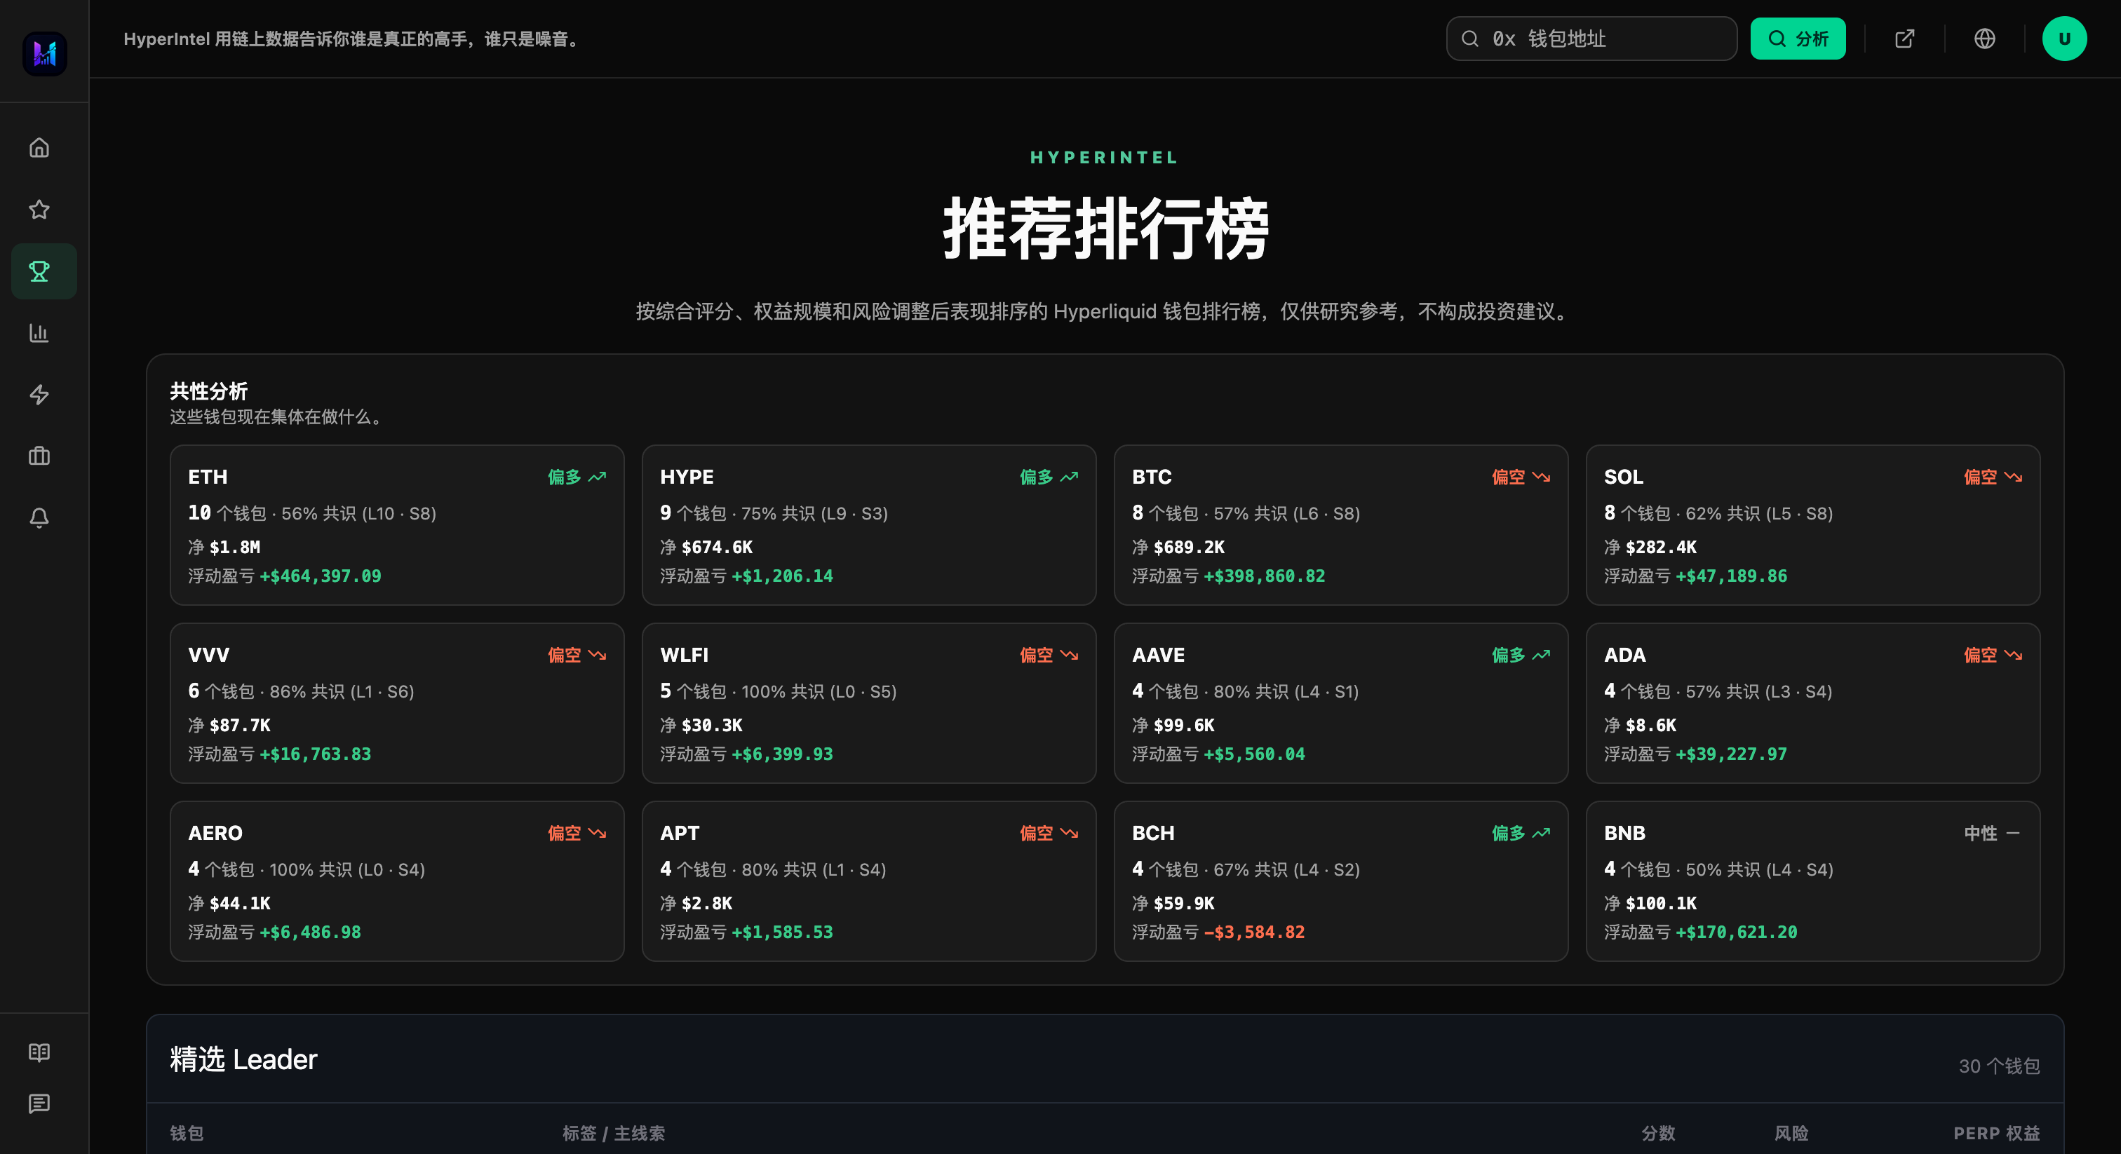Open the HyperIntel logo home link

[x=44, y=53]
